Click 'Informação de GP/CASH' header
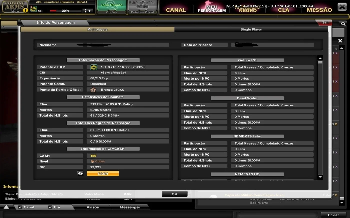Viewport: 350px width, 218px height. click(x=103, y=149)
